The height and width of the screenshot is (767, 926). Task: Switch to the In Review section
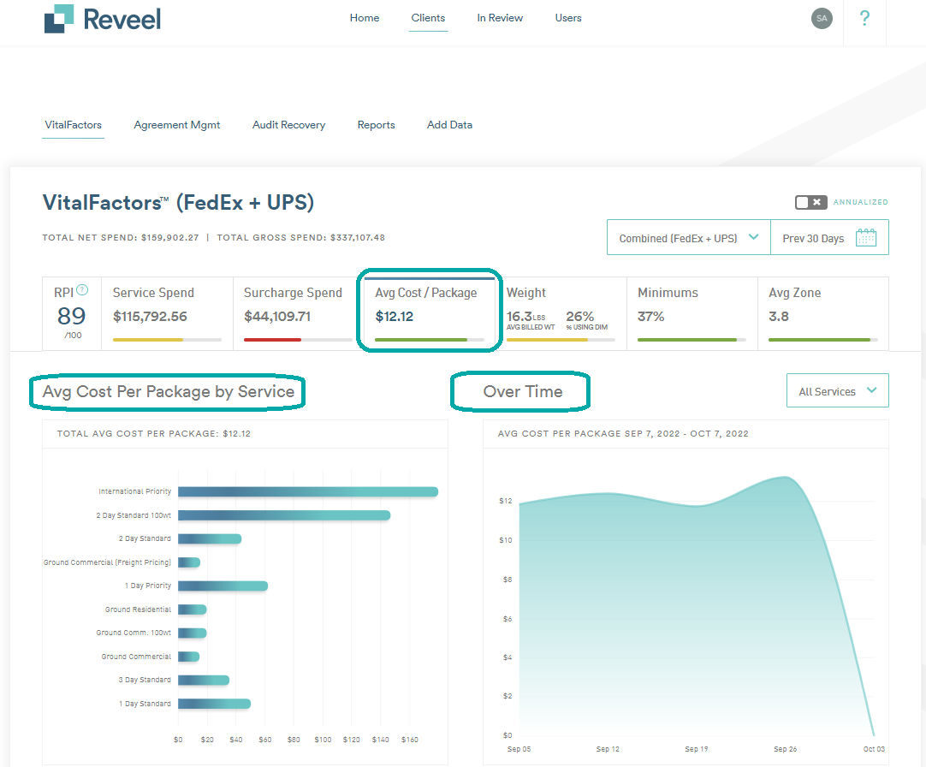(500, 18)
